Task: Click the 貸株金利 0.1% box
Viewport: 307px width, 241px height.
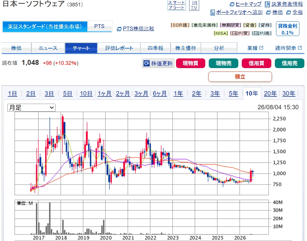Action: [288, 29]
